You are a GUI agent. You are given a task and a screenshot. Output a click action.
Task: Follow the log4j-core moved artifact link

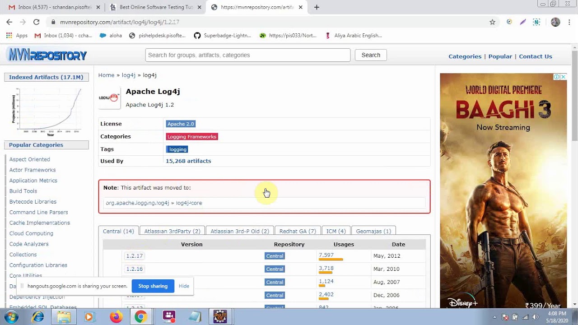click(189, 203)
